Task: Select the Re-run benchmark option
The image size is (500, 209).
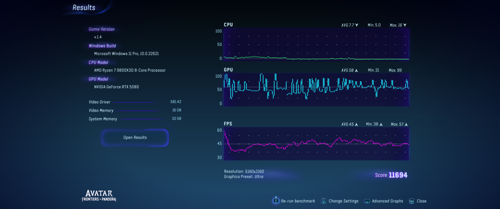Action: click(x=298, y=201)
